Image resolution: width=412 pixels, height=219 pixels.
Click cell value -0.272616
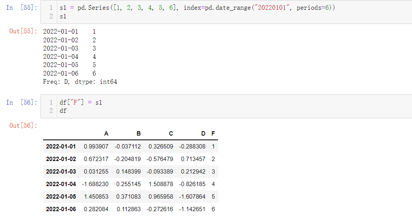[160, 209]
